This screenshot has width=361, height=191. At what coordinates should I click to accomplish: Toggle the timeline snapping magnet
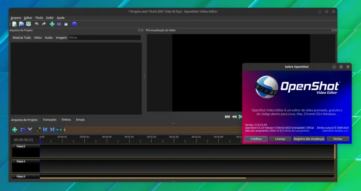click(23, 130)
